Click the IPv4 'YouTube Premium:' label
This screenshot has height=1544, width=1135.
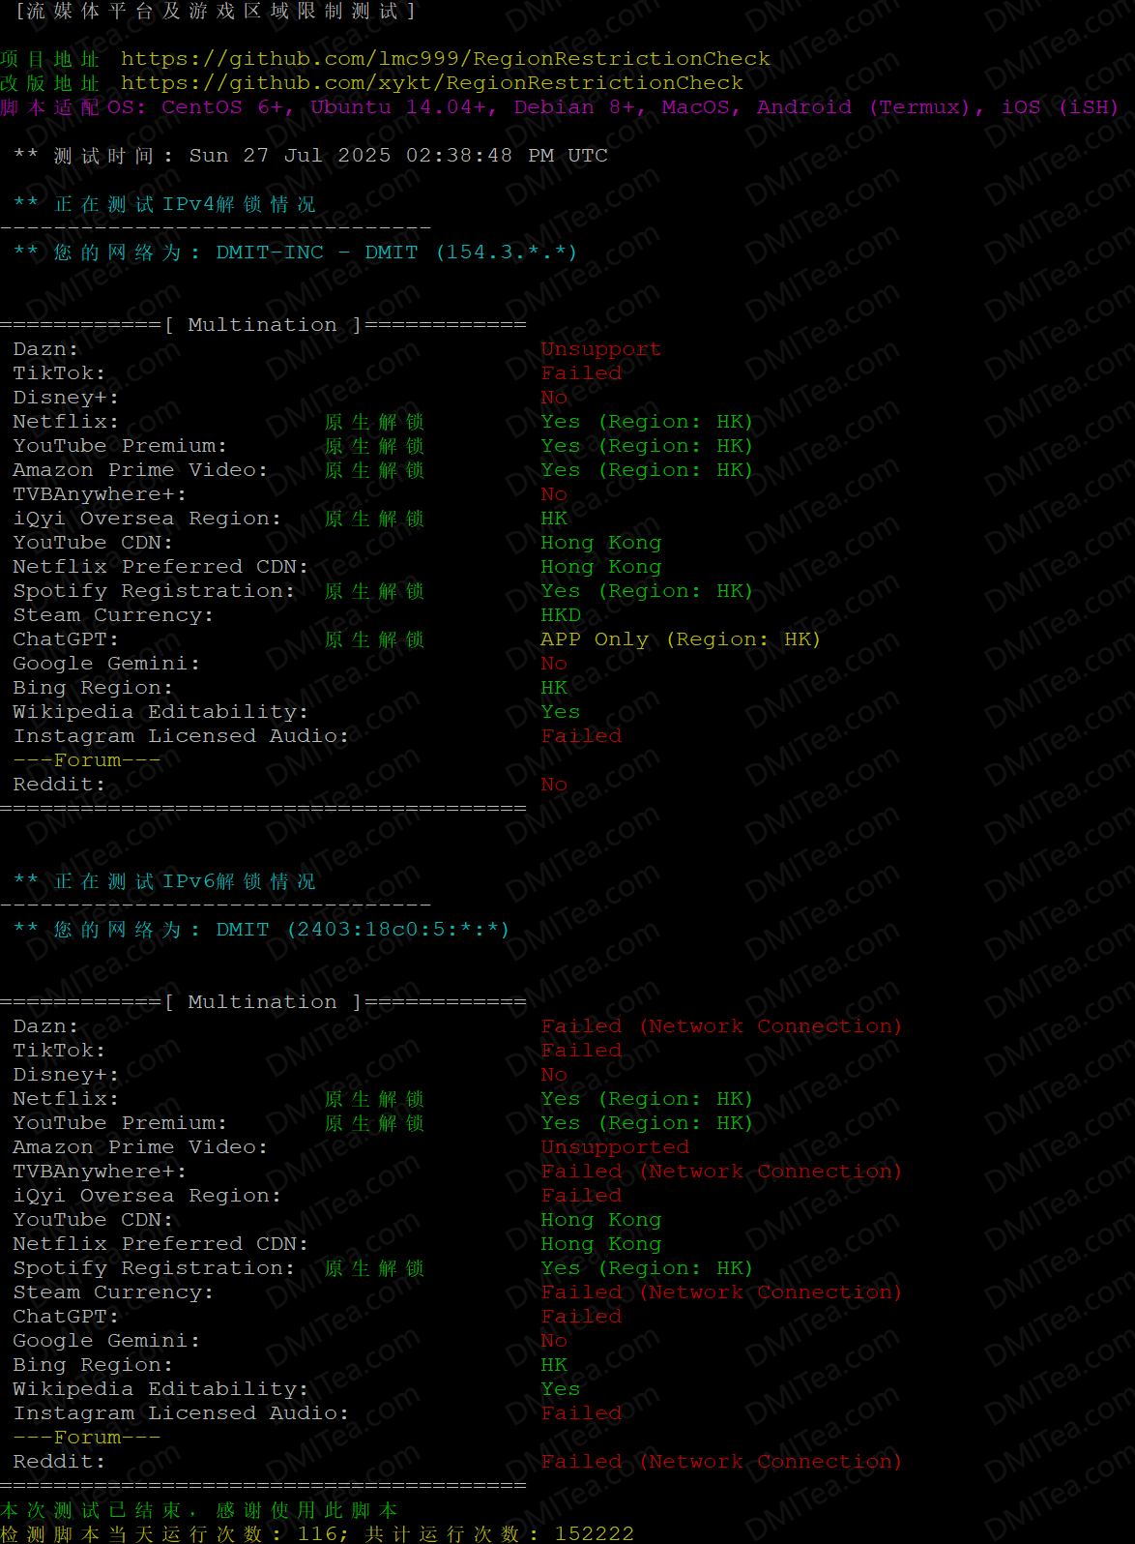120,446
